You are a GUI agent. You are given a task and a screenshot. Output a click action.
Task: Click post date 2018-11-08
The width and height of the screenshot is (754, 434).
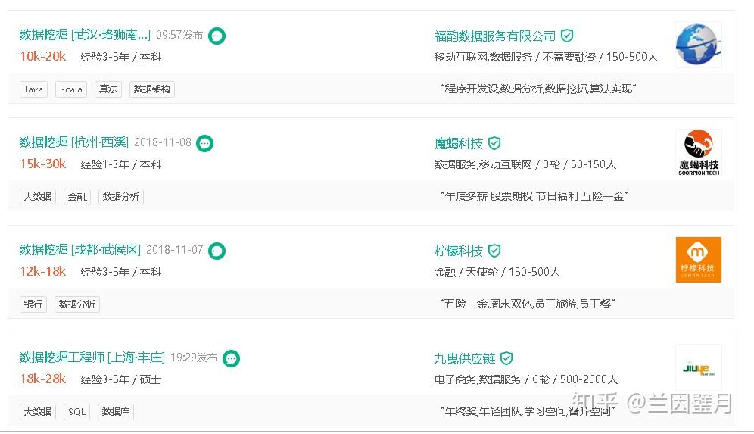pos(163,142)
